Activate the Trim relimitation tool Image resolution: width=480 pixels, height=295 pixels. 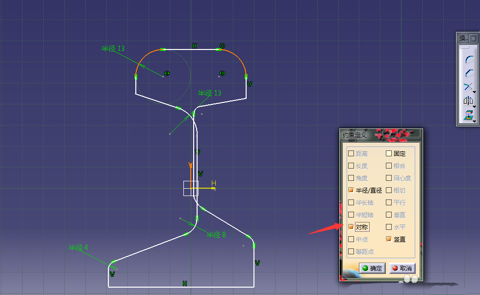(x=468, y=87)
